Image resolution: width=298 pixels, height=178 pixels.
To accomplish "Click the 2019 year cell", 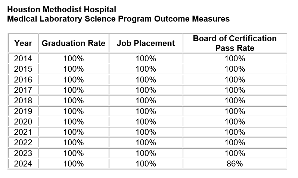I will pyautogui.click(x=23, y=111).
